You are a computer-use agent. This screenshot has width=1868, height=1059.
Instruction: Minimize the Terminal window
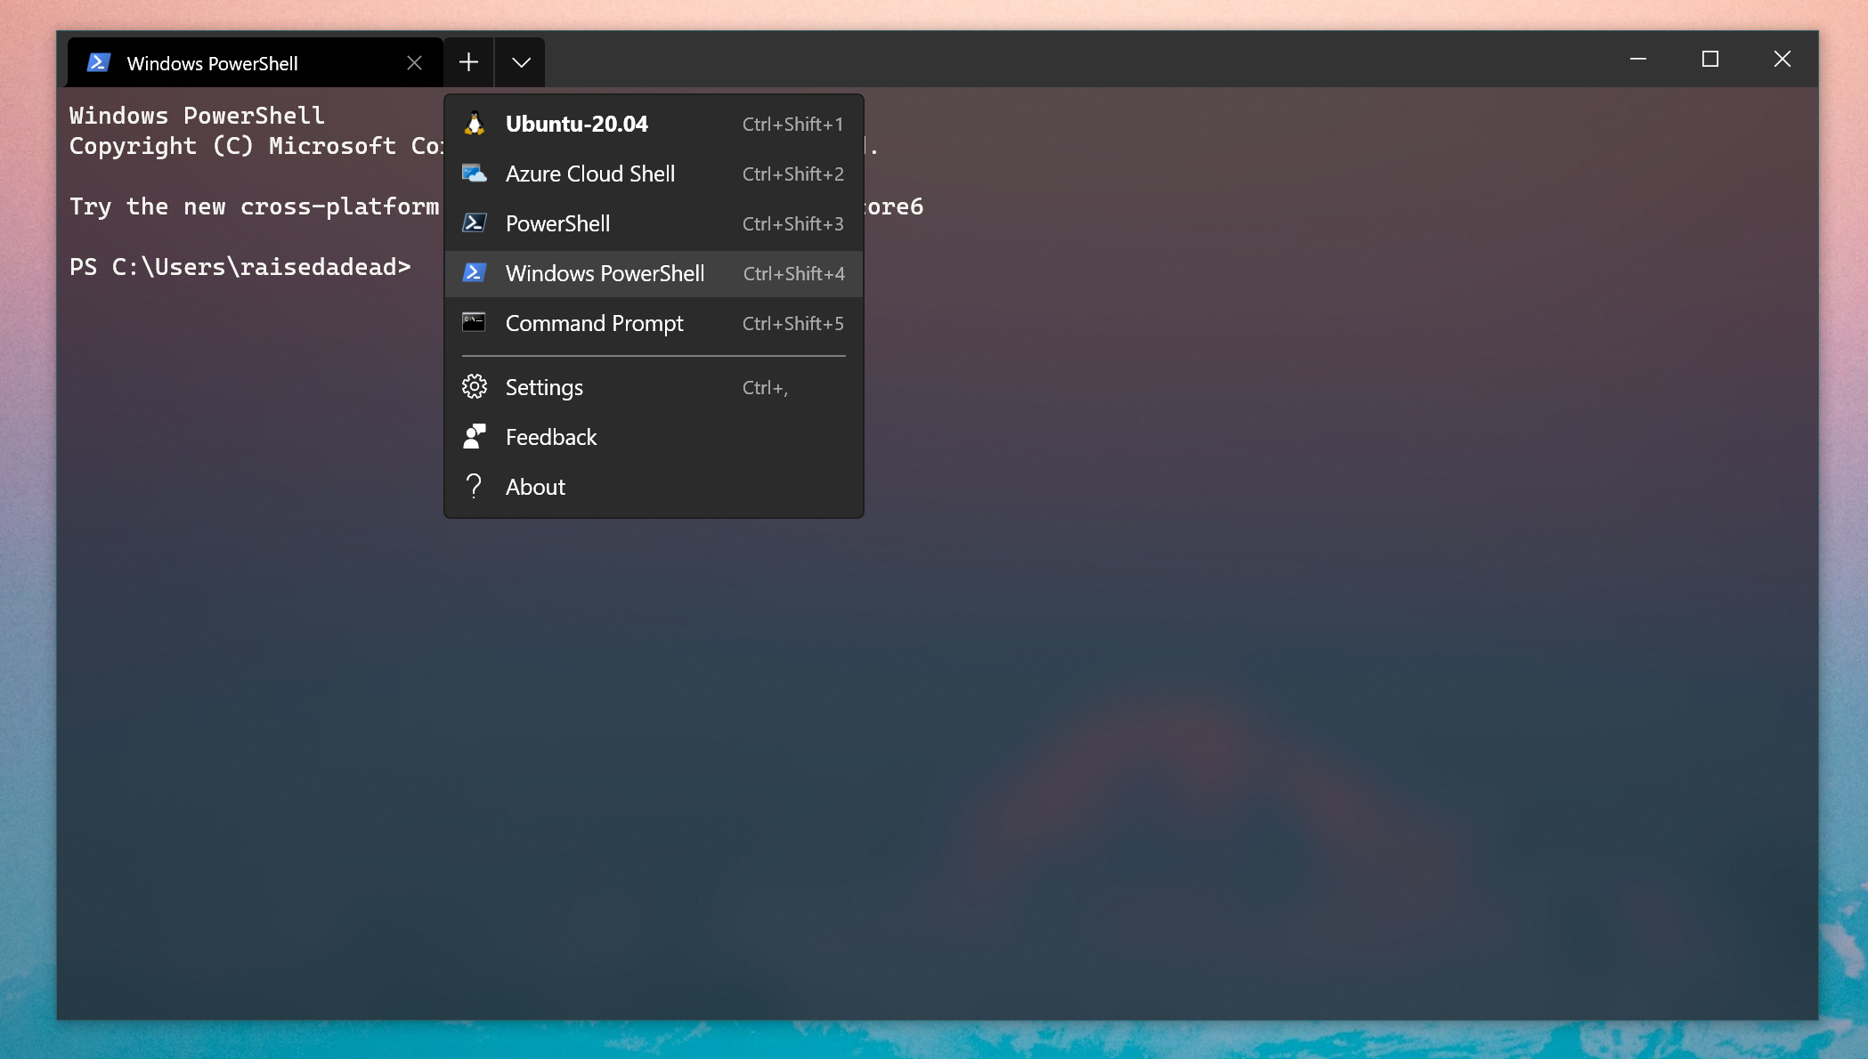1638,59
